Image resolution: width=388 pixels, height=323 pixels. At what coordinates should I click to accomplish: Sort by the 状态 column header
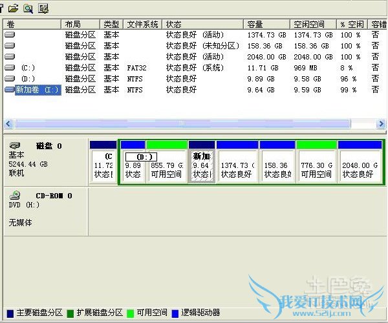[x=202, y=24]
